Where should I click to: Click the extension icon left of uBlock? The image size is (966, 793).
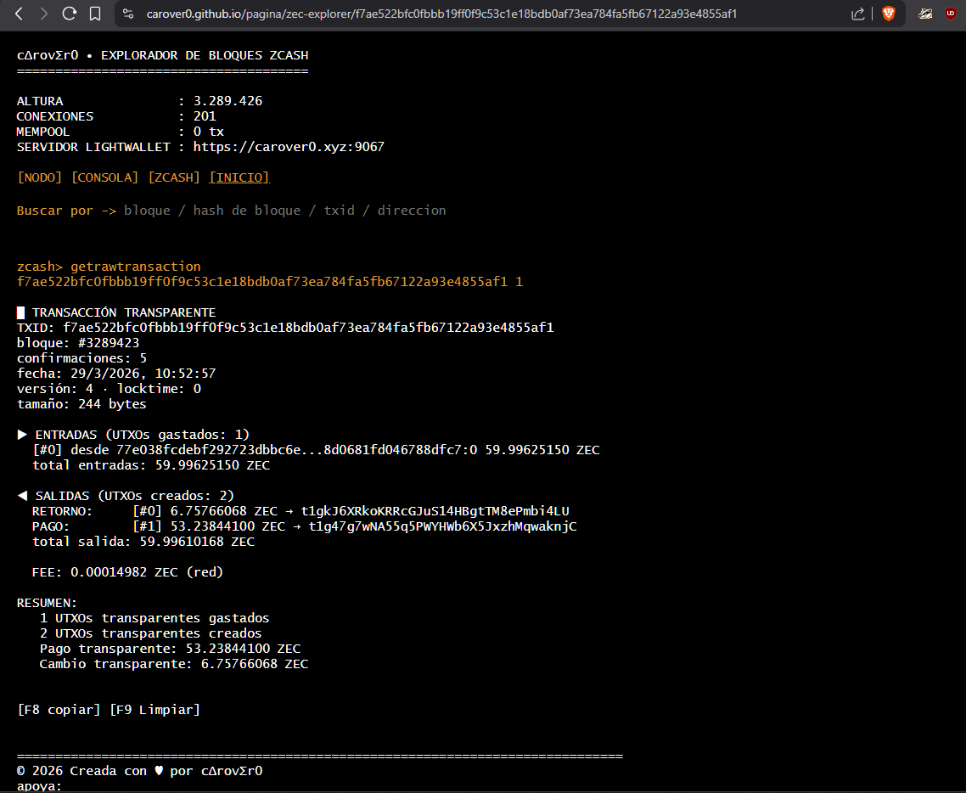tap(925, 14)
